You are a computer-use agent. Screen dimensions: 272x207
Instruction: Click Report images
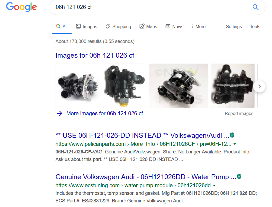pos(239,114)
